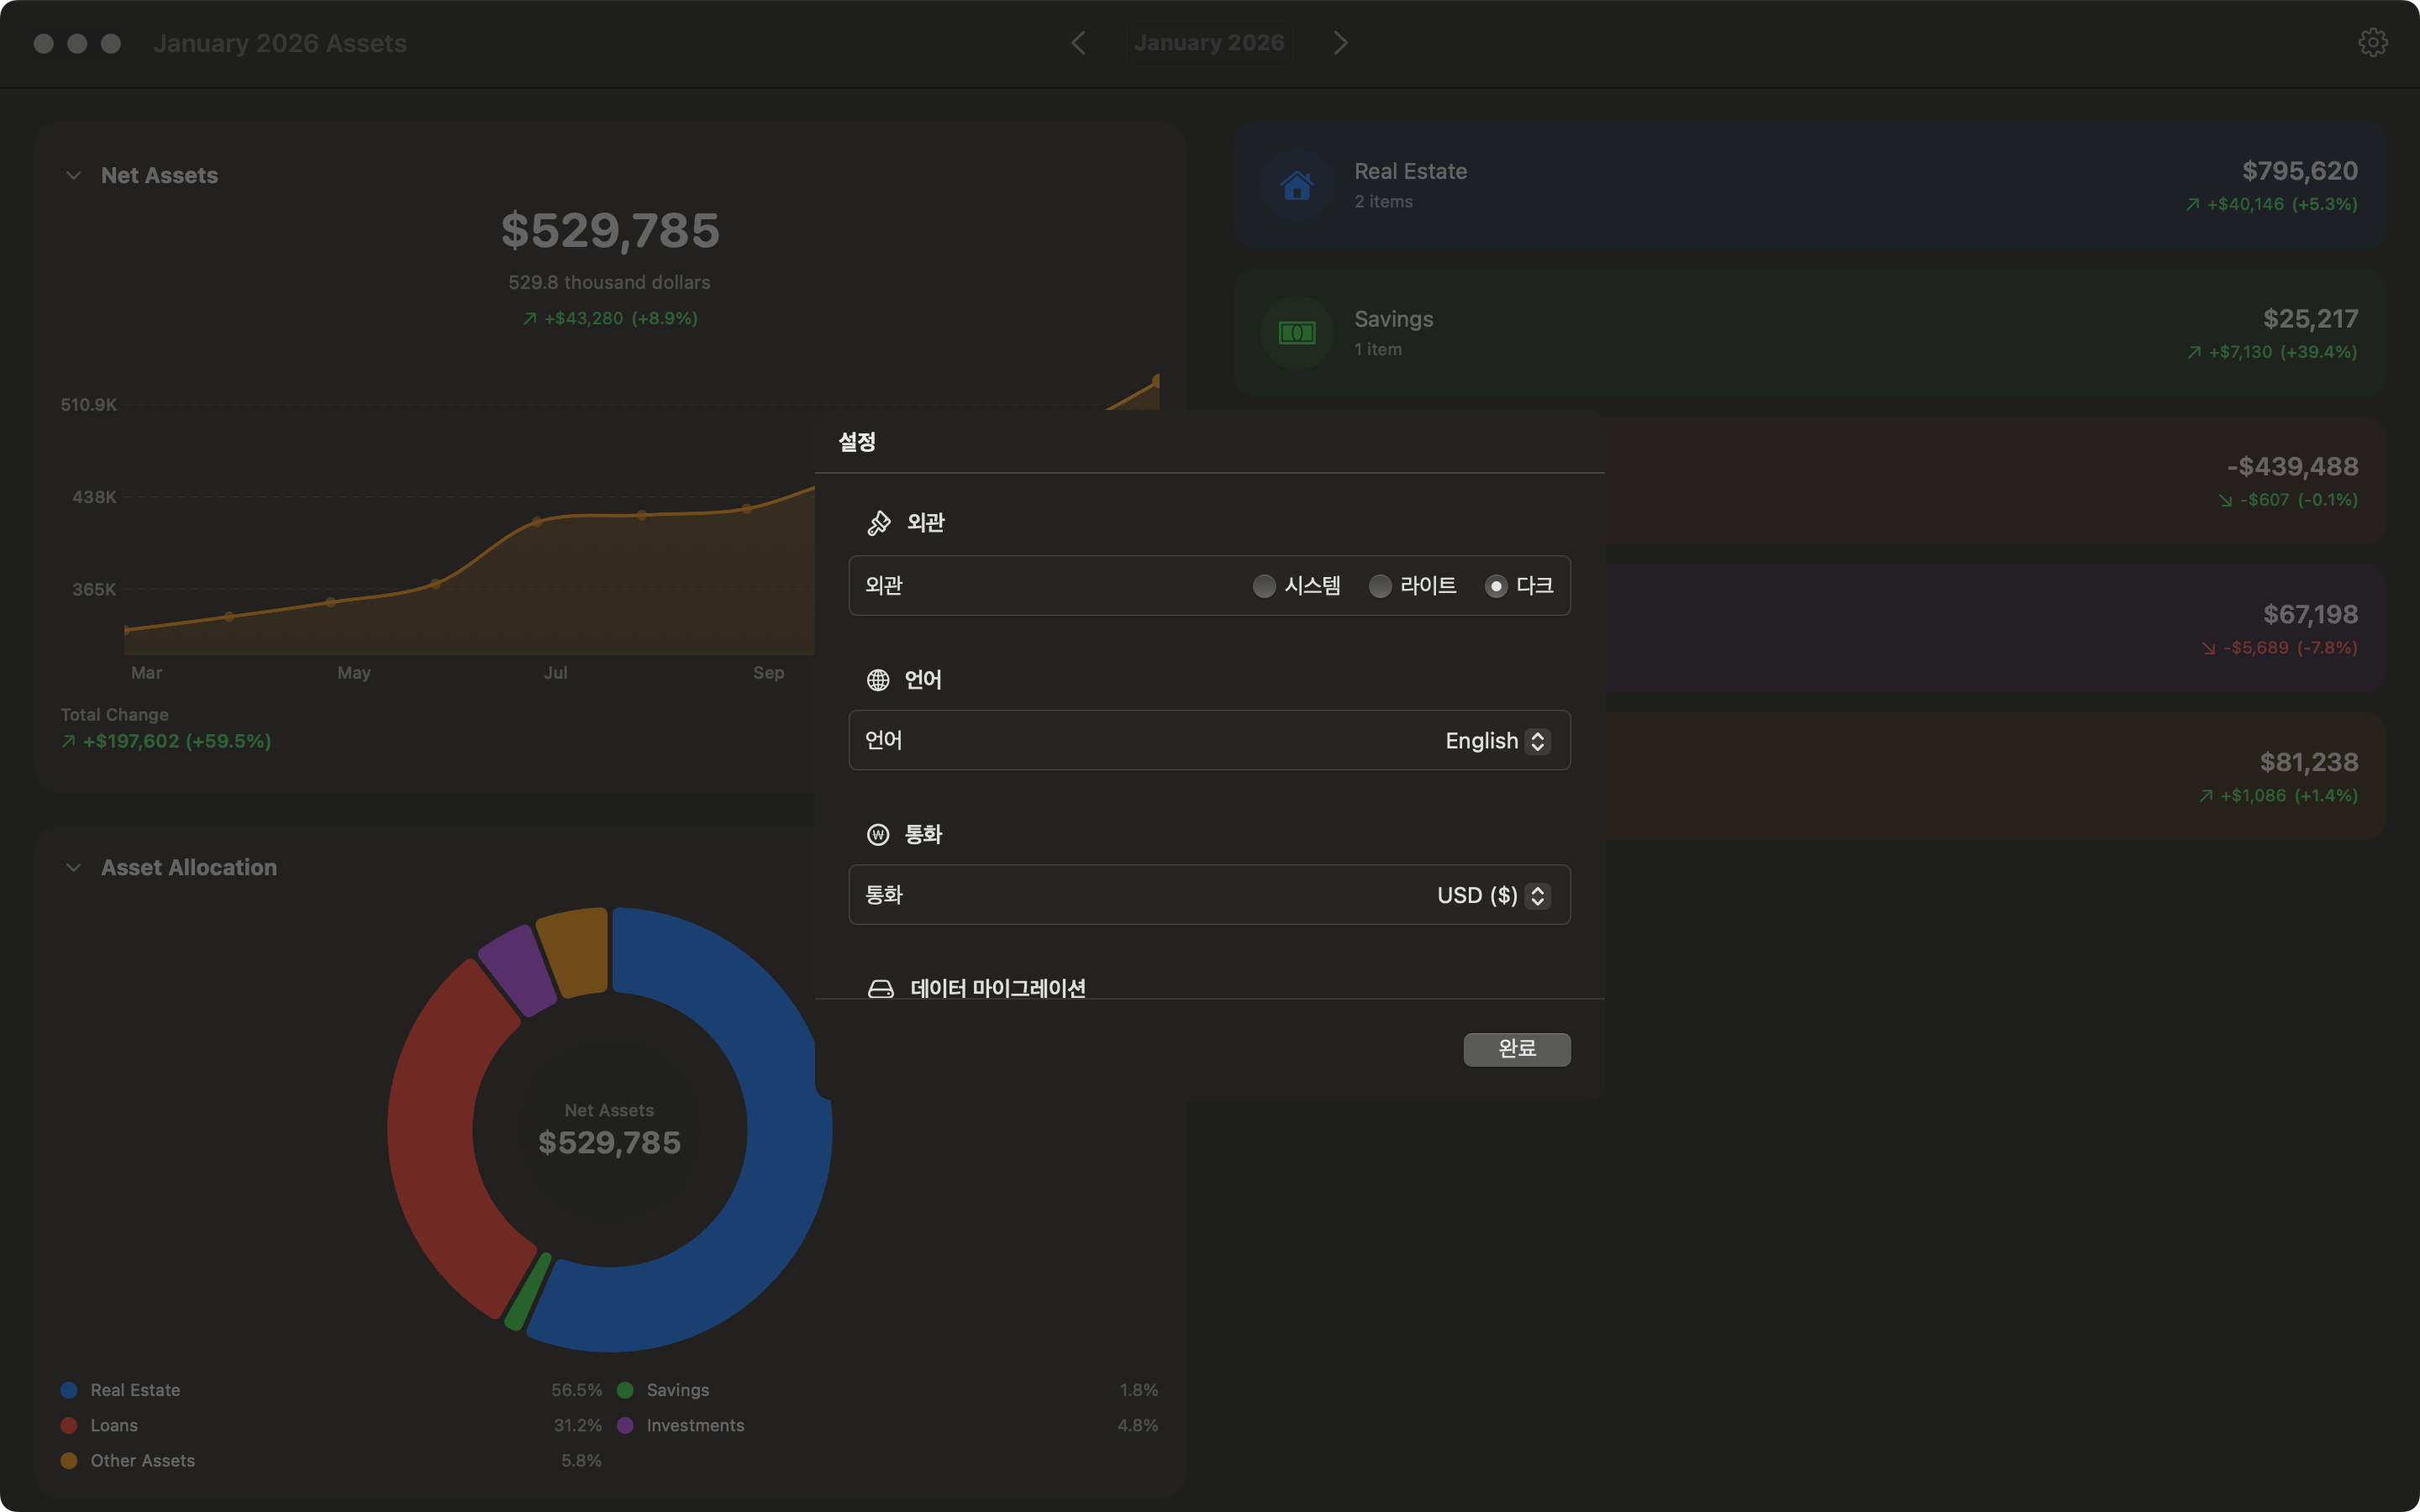The height and width of the screenshot is (1512, 2420).
Task: Click the 설정 dialog title
Action: pyautogui.click(x=857, y=442)
